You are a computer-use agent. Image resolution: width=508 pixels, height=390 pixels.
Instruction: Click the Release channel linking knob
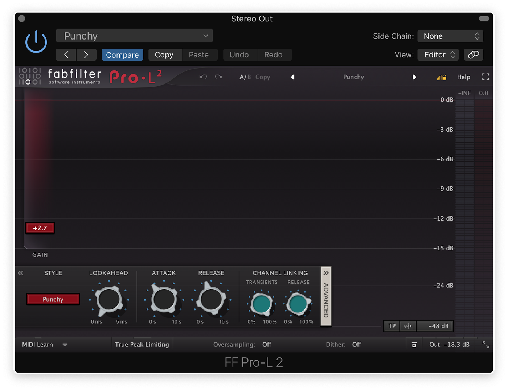click(x=298, y=304)
